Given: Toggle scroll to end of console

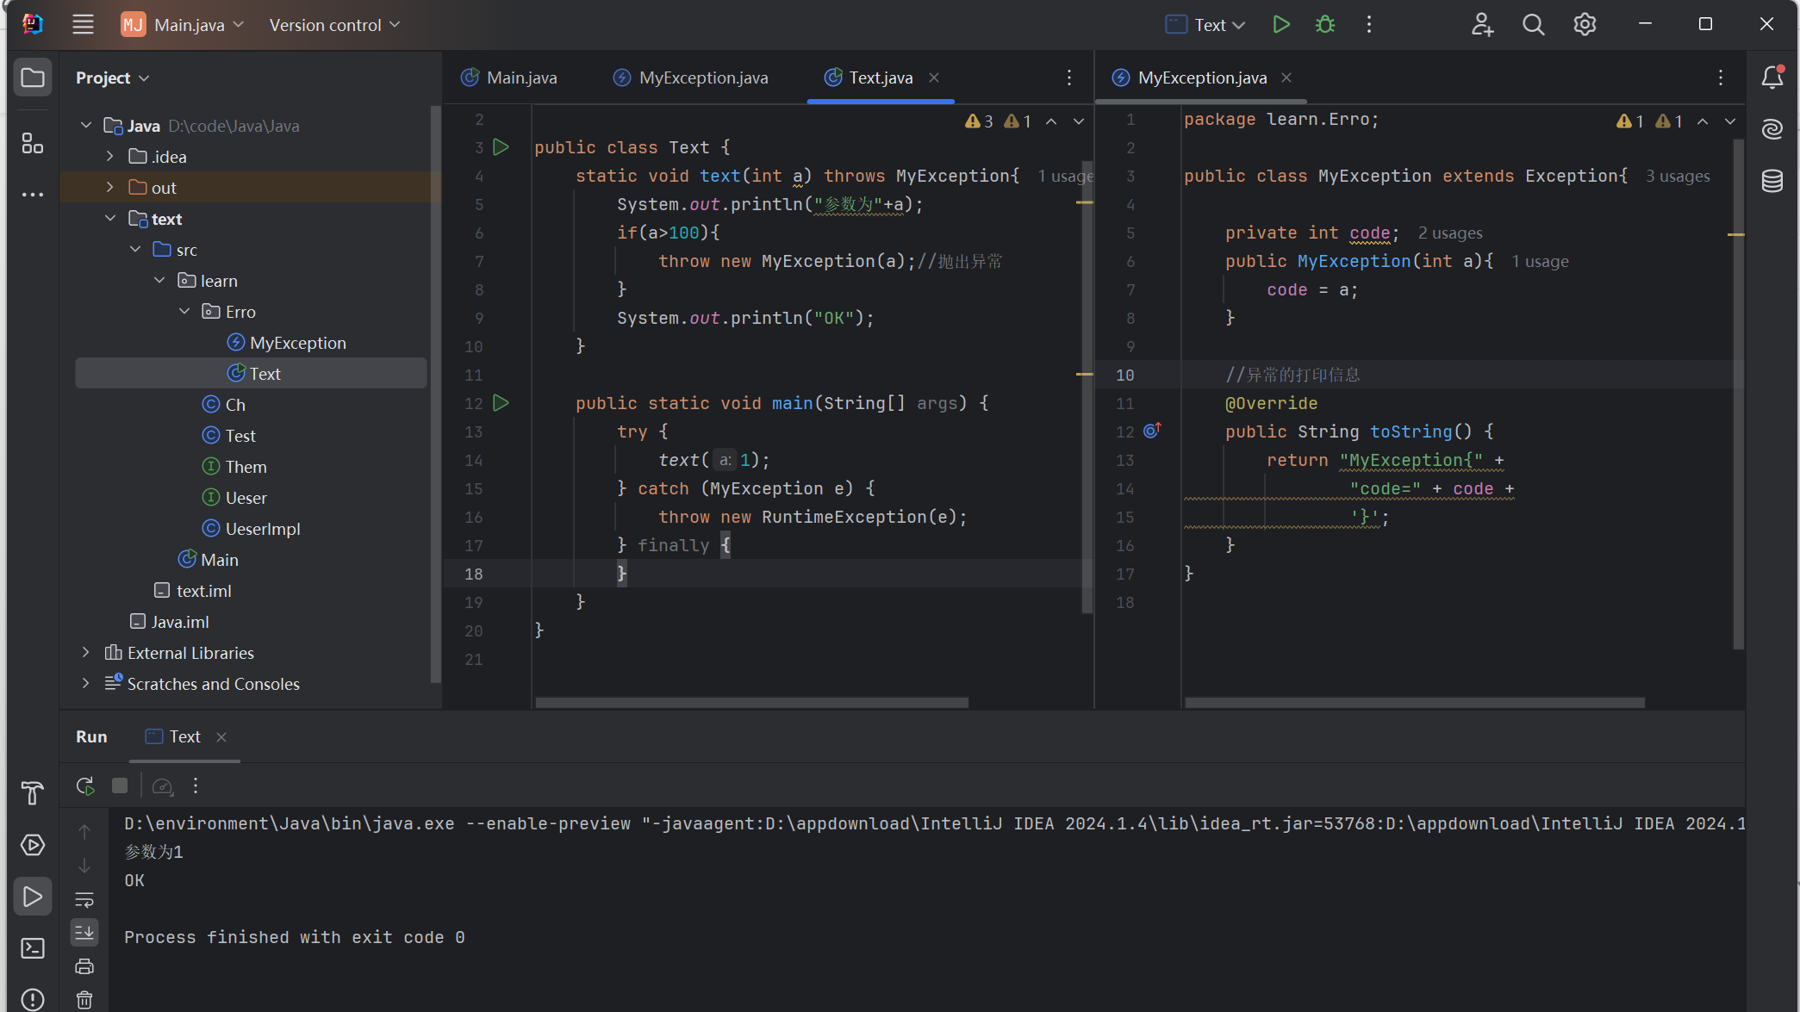Looking at the screenshot, I should (x=84, y=932).
